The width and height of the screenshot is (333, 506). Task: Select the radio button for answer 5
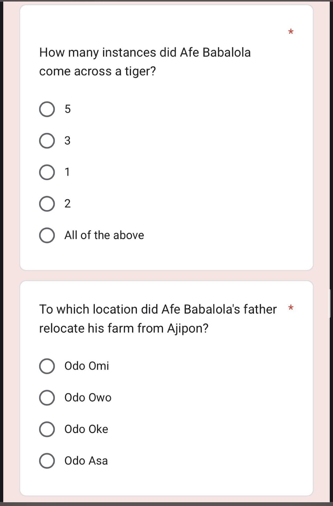click(x=47, y=109)
